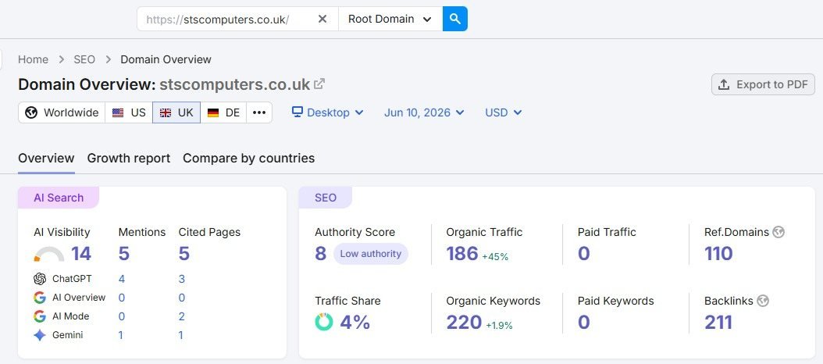
Task: Click globe icon beside Ref.Domains
Action: 779,232
